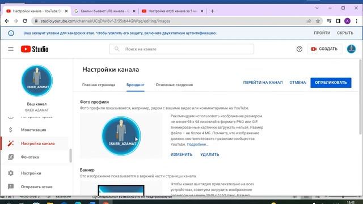Image resolution: width=363 pixels, height=204 pixels.
Task: Click ИЗМЕНИТЬ for profile photo
Action: click(181, 155)
